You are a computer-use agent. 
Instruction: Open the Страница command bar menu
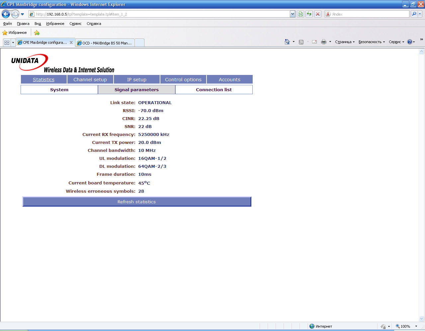click(x=345, y=42)
